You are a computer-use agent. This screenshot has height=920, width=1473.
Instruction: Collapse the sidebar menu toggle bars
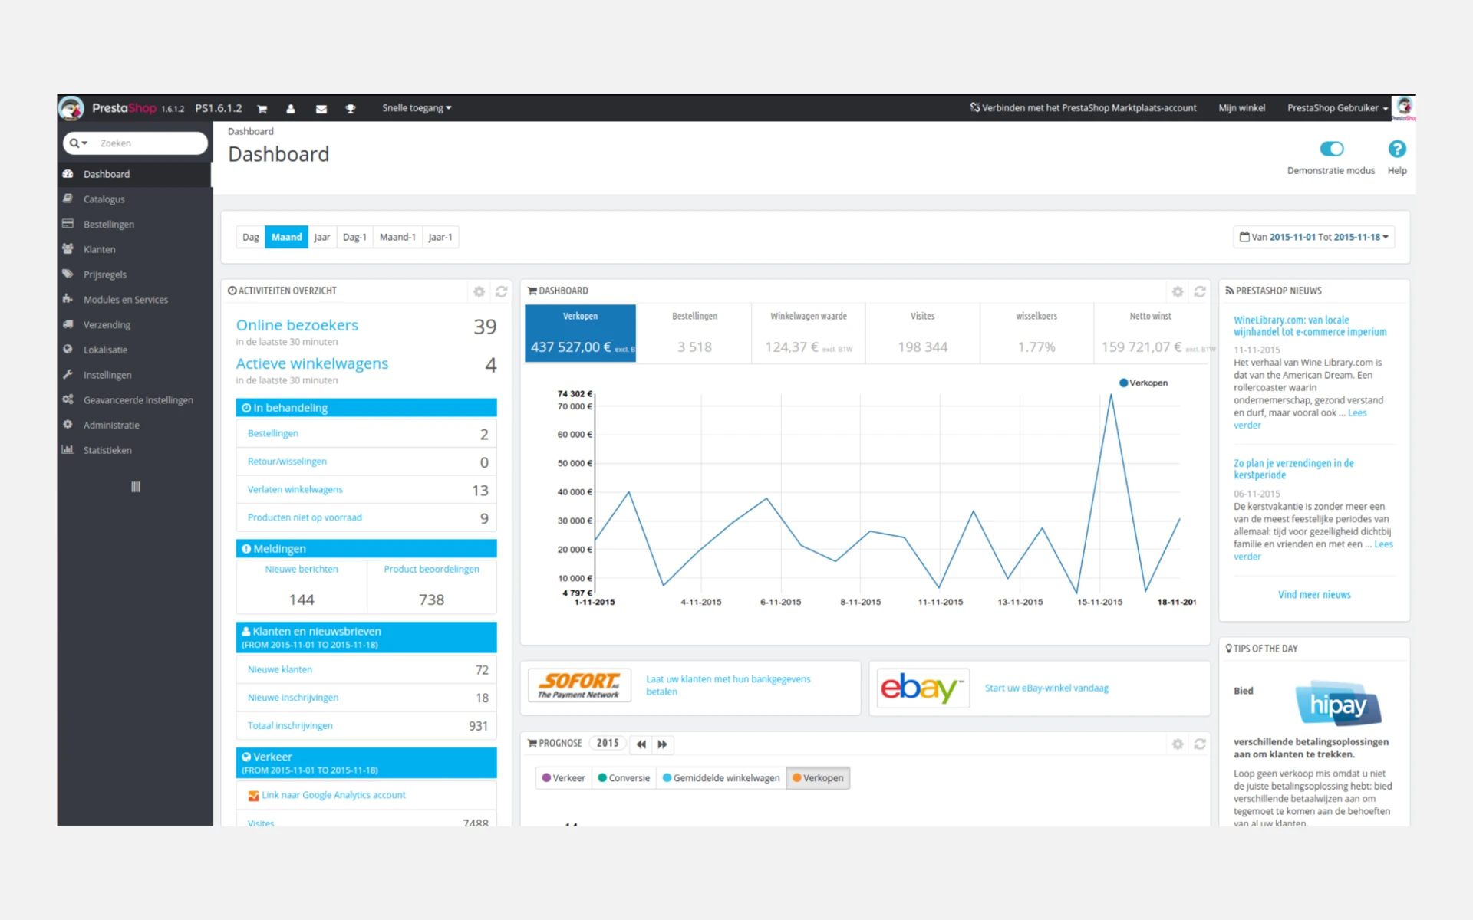(x=136, y=487)
